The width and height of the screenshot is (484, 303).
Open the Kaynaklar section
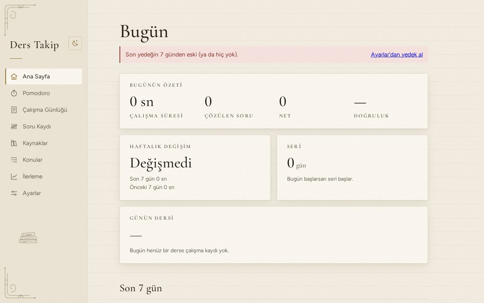(44, 143)
